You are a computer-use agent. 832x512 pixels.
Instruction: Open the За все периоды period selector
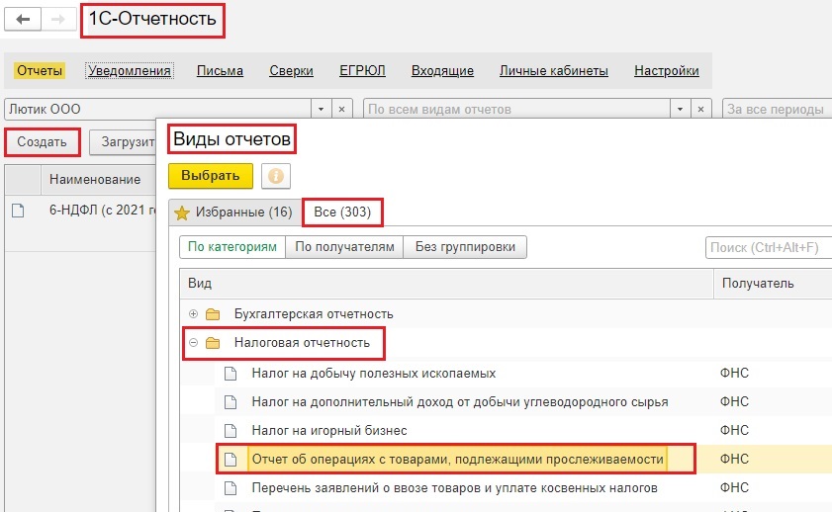(x=777, y=109)
